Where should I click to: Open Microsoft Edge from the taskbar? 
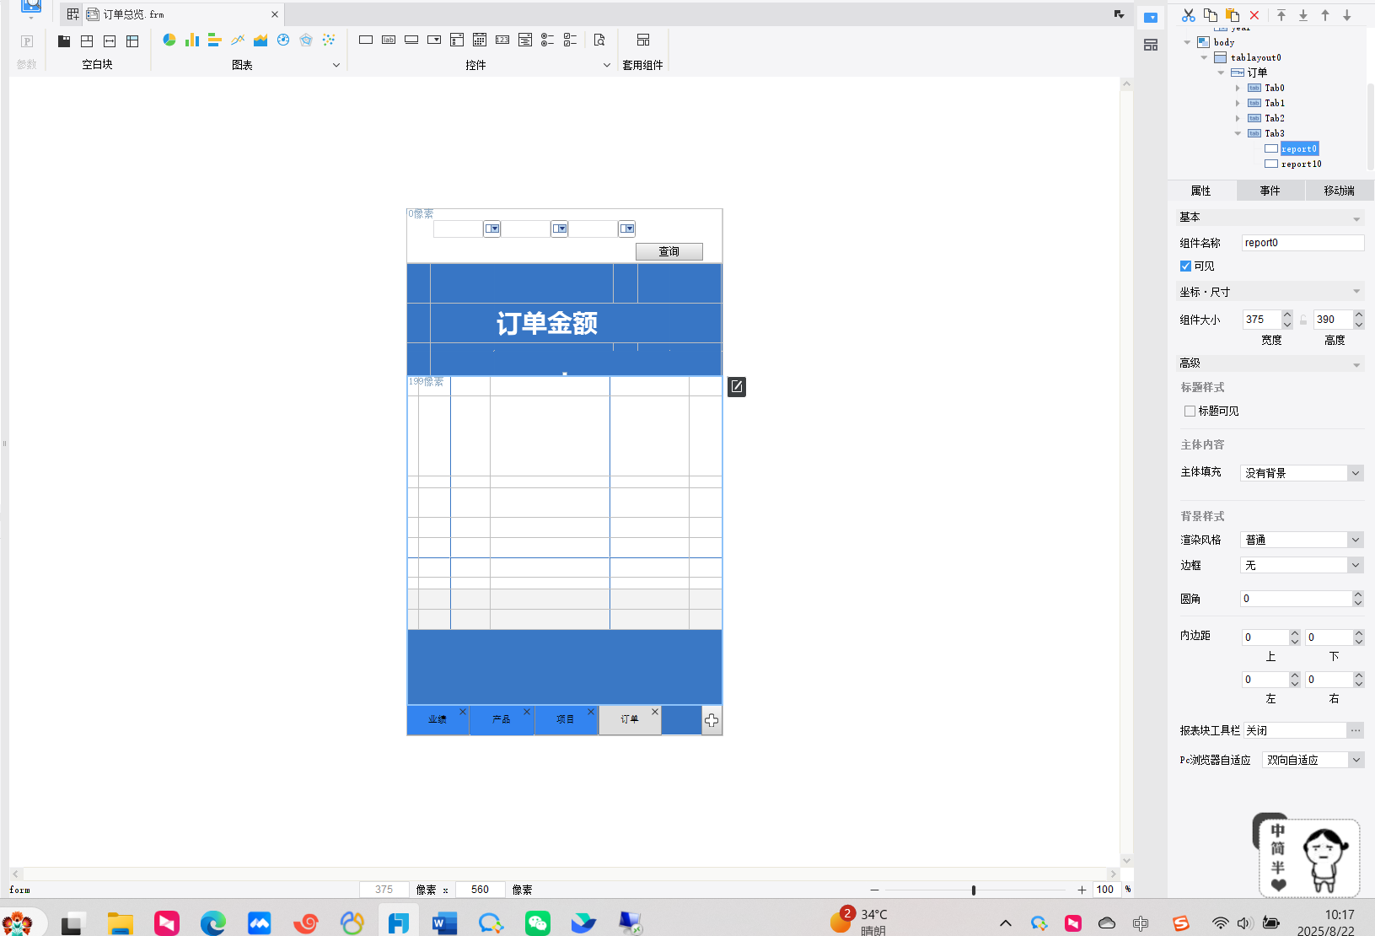coord(213,923)
